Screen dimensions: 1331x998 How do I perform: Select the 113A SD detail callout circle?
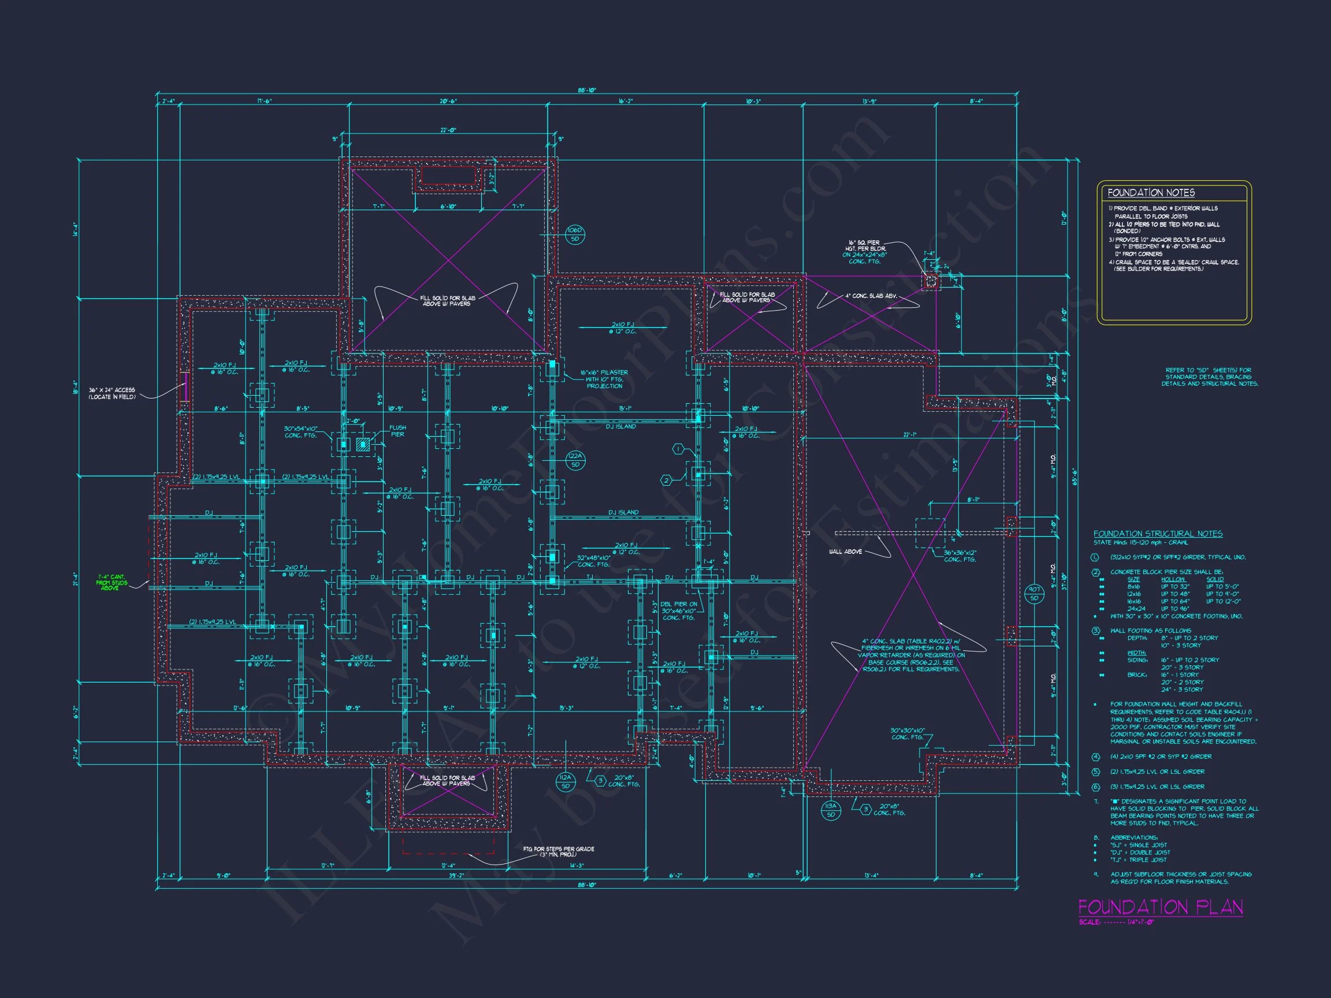pos(831,810)
